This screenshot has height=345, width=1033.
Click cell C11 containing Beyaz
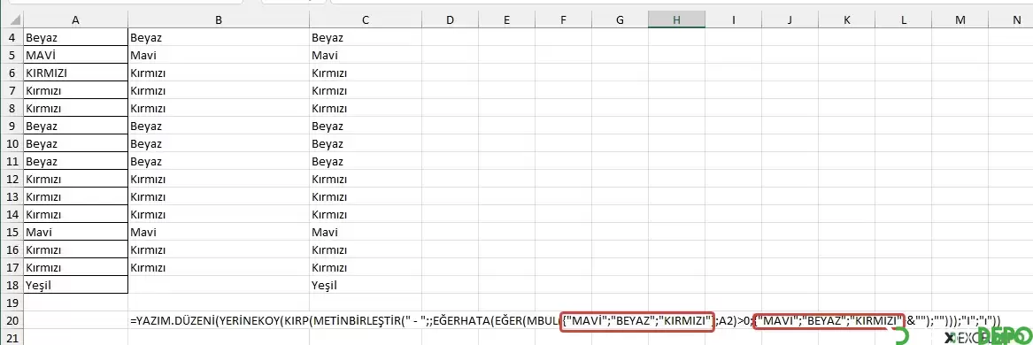pos(365,161)
